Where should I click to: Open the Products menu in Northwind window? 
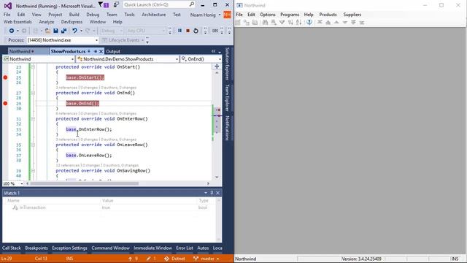328,15
